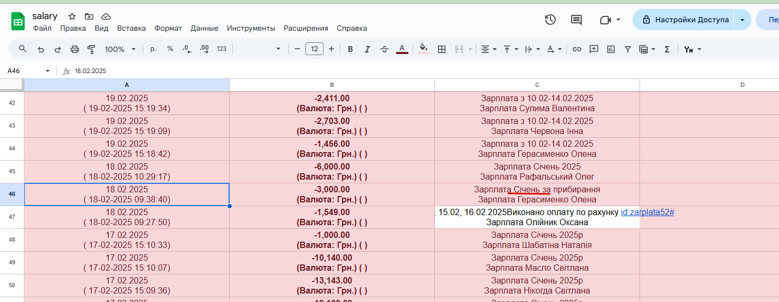Decrease decimal places
This screenshot has width=779, height=302.
(187, 49)
